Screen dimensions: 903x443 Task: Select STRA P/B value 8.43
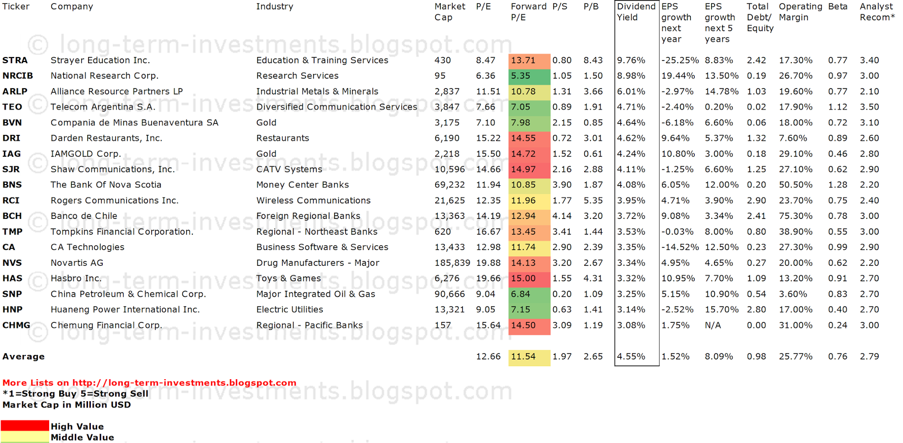coord(593,60)
